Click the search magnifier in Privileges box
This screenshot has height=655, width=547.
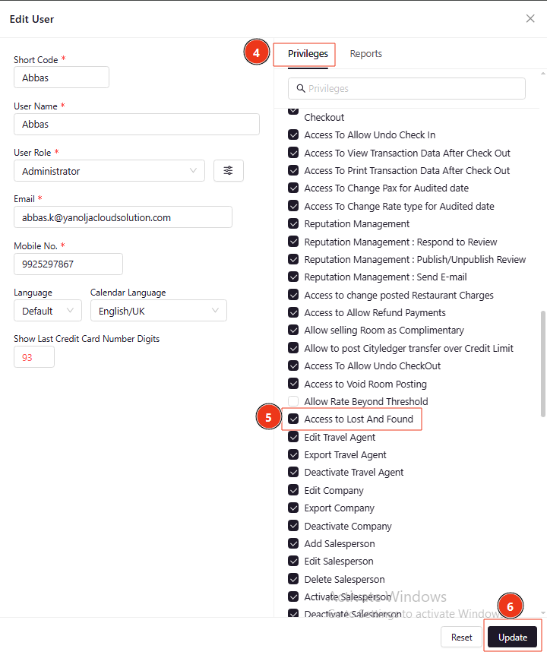(x=301, y=89)
